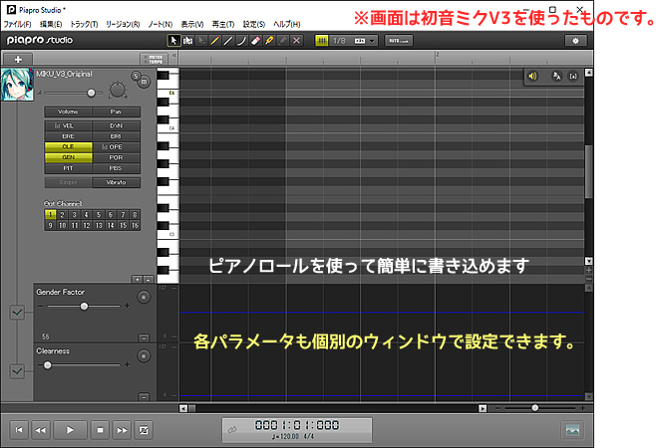Open the View (表示) menu
The height and width of the screenshot is (448, 658).
click(192, 24)
